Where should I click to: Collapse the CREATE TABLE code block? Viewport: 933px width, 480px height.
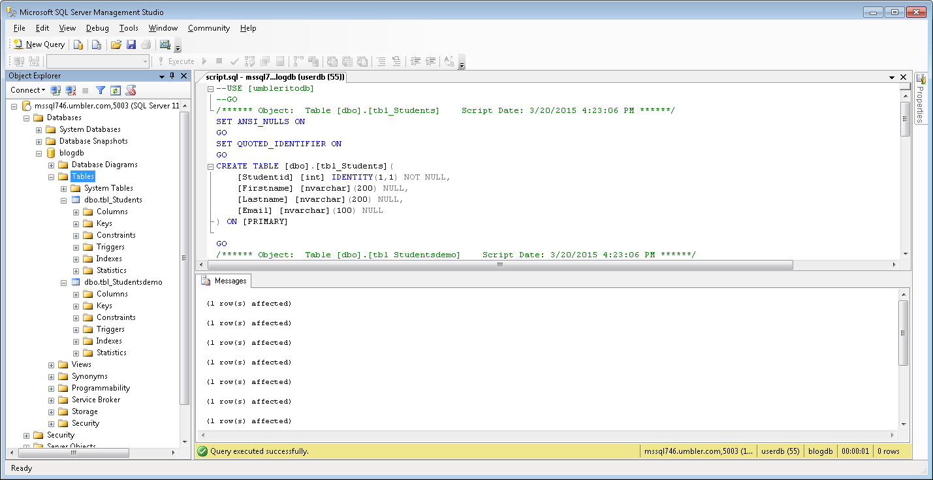210,166
